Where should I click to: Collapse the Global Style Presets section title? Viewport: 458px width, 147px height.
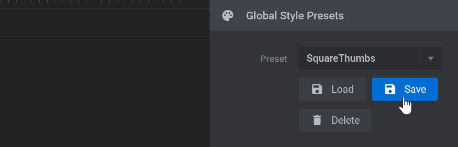(x=295, y=16)
